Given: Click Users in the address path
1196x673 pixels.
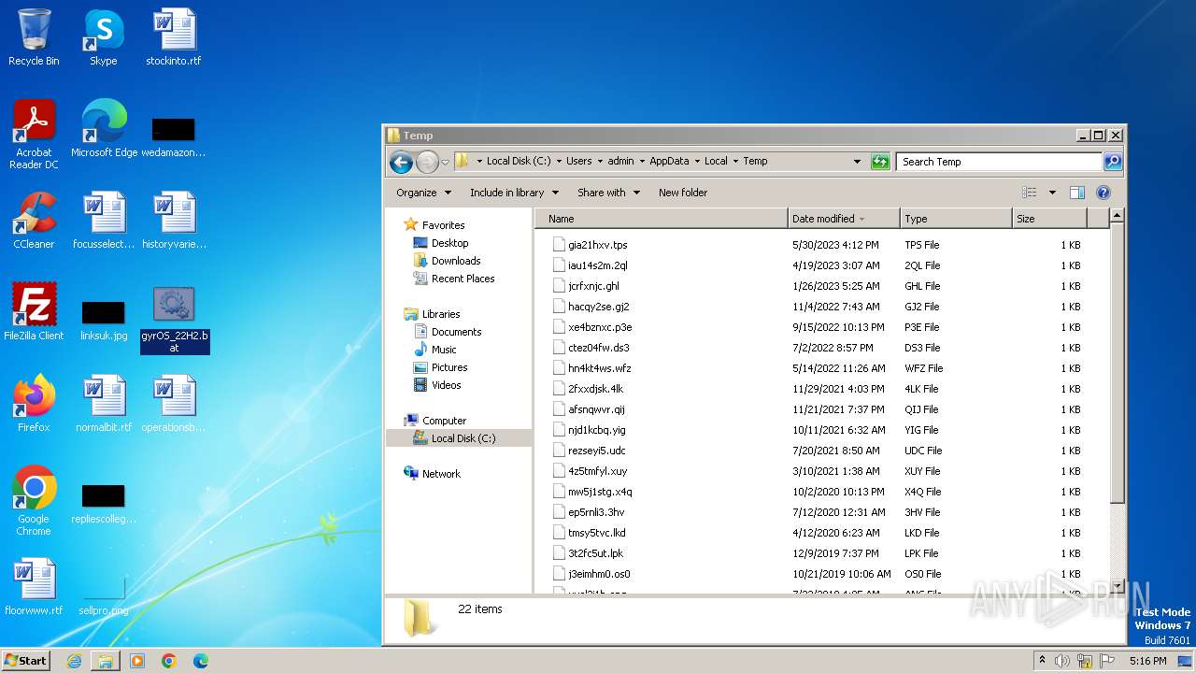Looking at the screenshot, I should (x=578, y=162).
